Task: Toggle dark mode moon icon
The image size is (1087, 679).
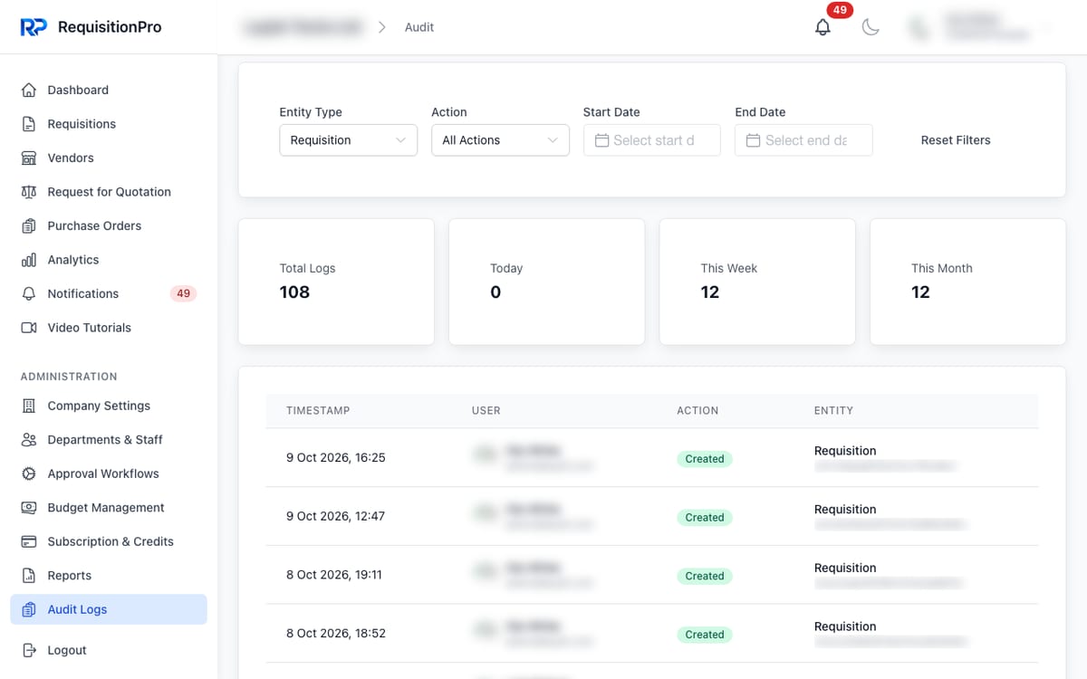Action: pos(871,27)
